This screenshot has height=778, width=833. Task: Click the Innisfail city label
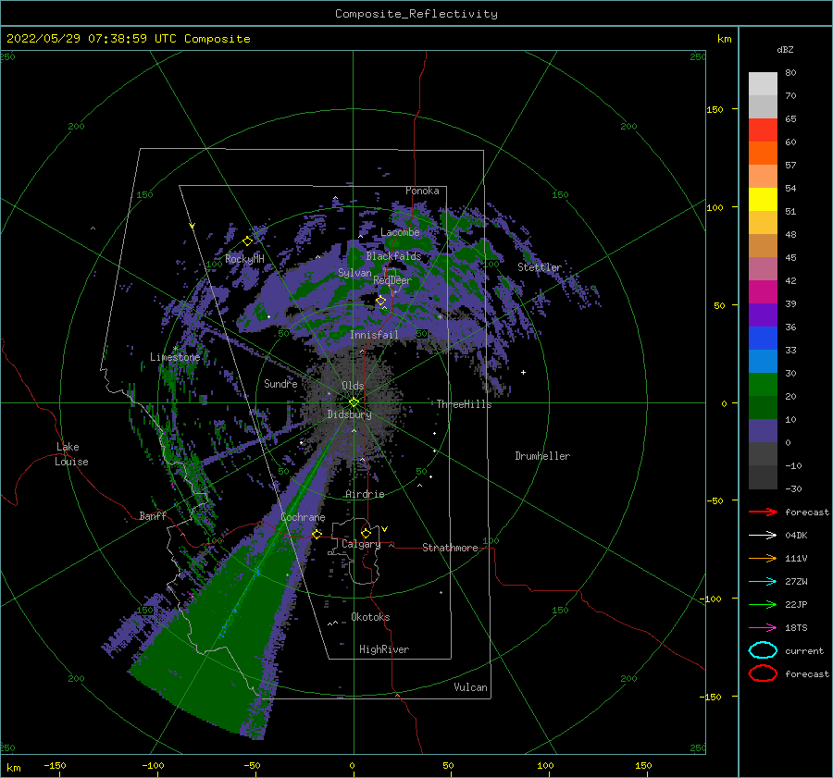tap(374, 335)
